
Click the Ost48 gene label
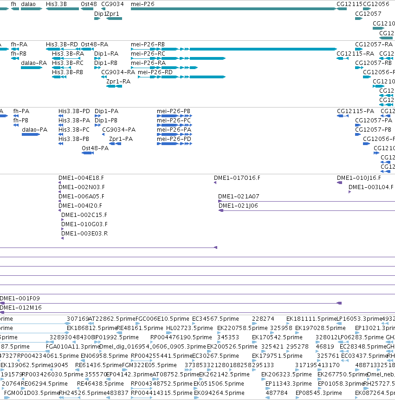click(x=89, y=4)
